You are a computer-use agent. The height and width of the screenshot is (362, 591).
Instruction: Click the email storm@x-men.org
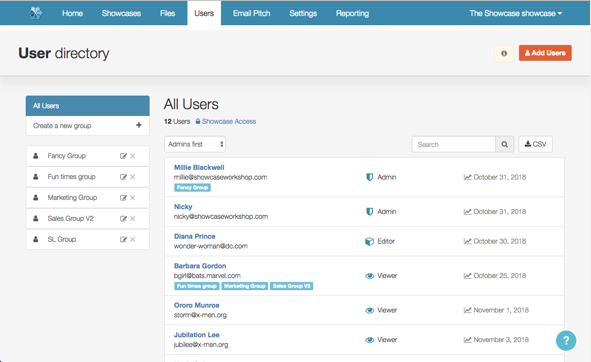[x=200, y=315]
